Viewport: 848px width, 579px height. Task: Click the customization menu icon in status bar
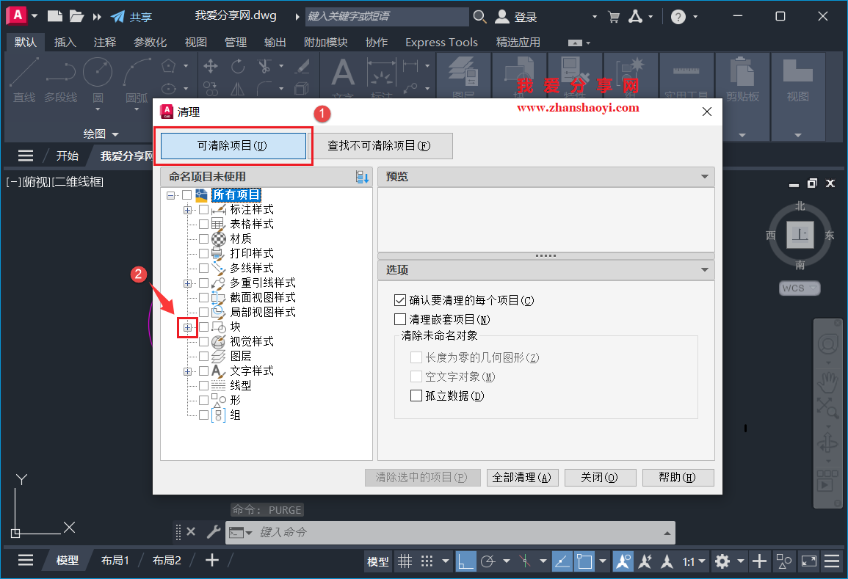pyautogui.click(x=832, y=561)
